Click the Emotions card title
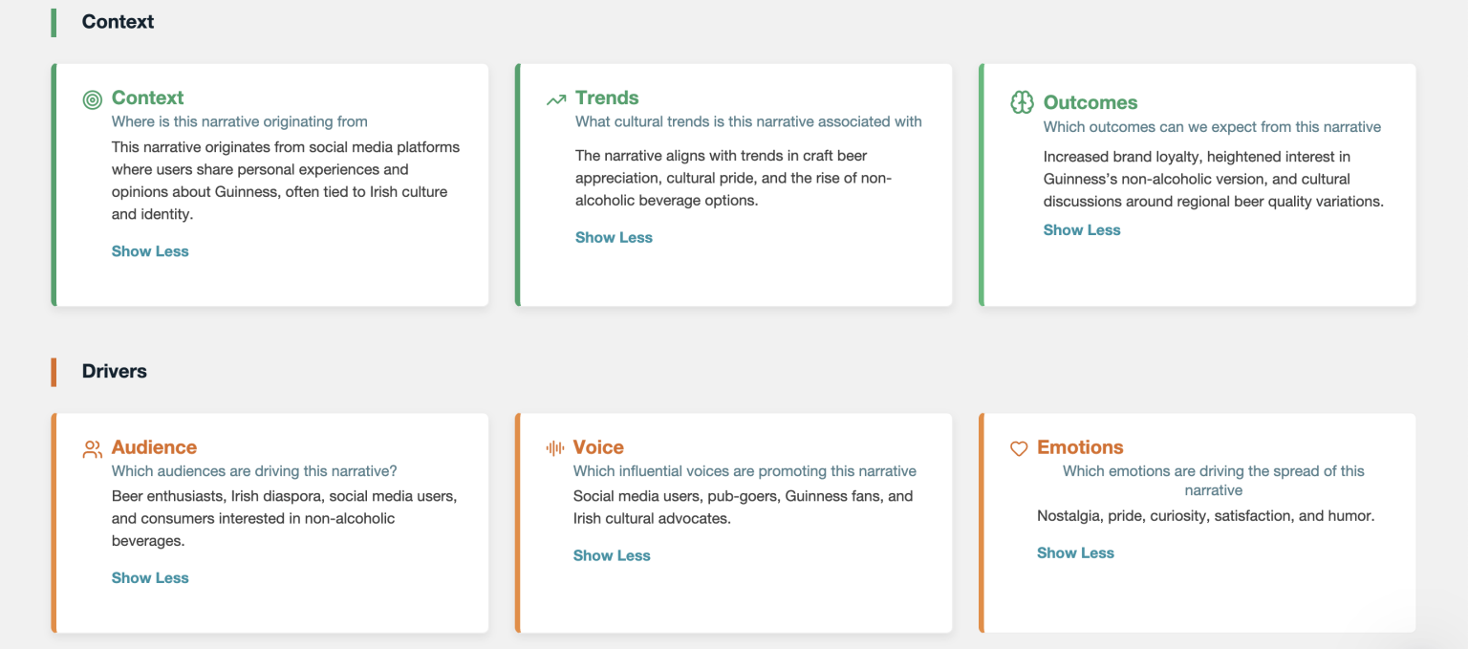 pyautogui.click(x=1080, y=447)
